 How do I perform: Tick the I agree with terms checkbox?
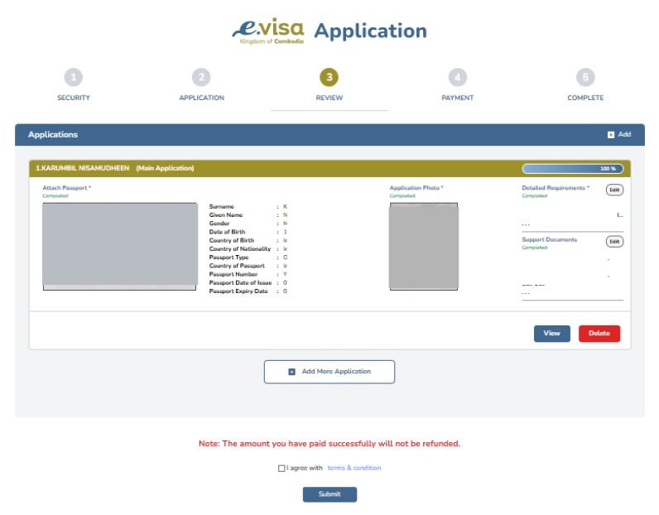[x=281, y=469]
